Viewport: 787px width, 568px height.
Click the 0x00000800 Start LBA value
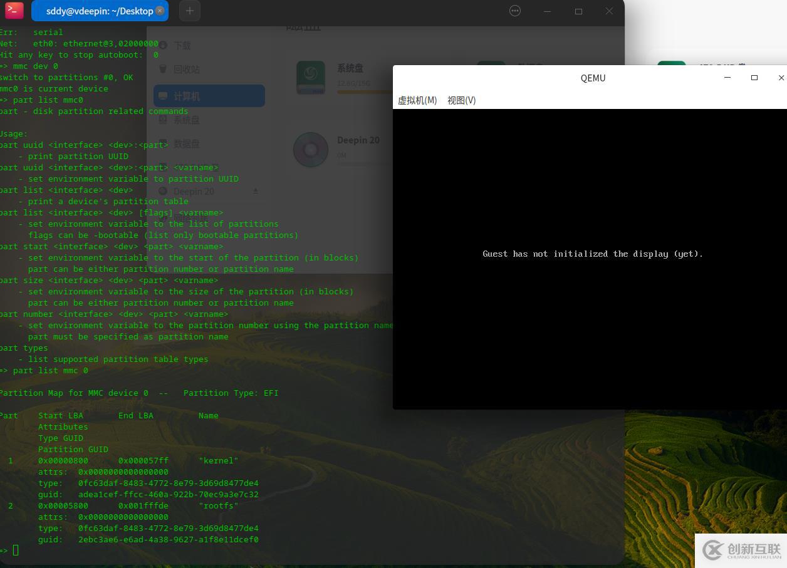pyautogui.click(x=63, y=460)
